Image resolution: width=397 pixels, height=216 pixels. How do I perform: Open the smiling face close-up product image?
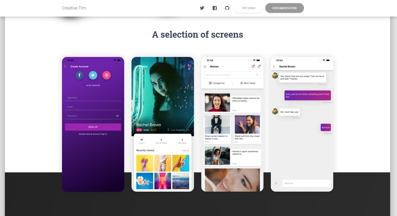232,180
